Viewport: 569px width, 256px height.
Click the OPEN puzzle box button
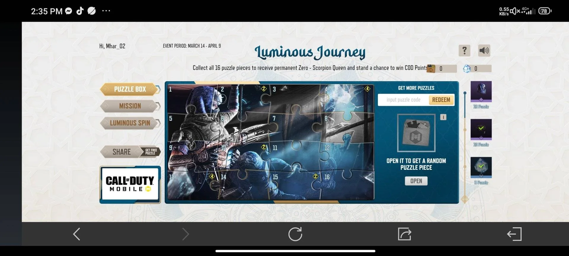[x=416, y=181]
